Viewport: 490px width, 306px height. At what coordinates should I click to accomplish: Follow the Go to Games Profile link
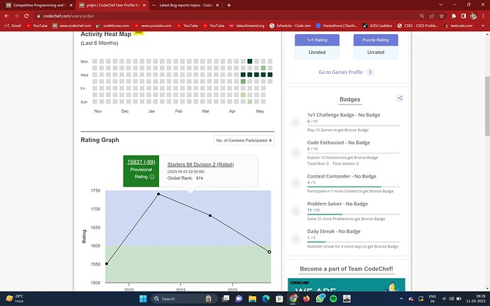341,72
